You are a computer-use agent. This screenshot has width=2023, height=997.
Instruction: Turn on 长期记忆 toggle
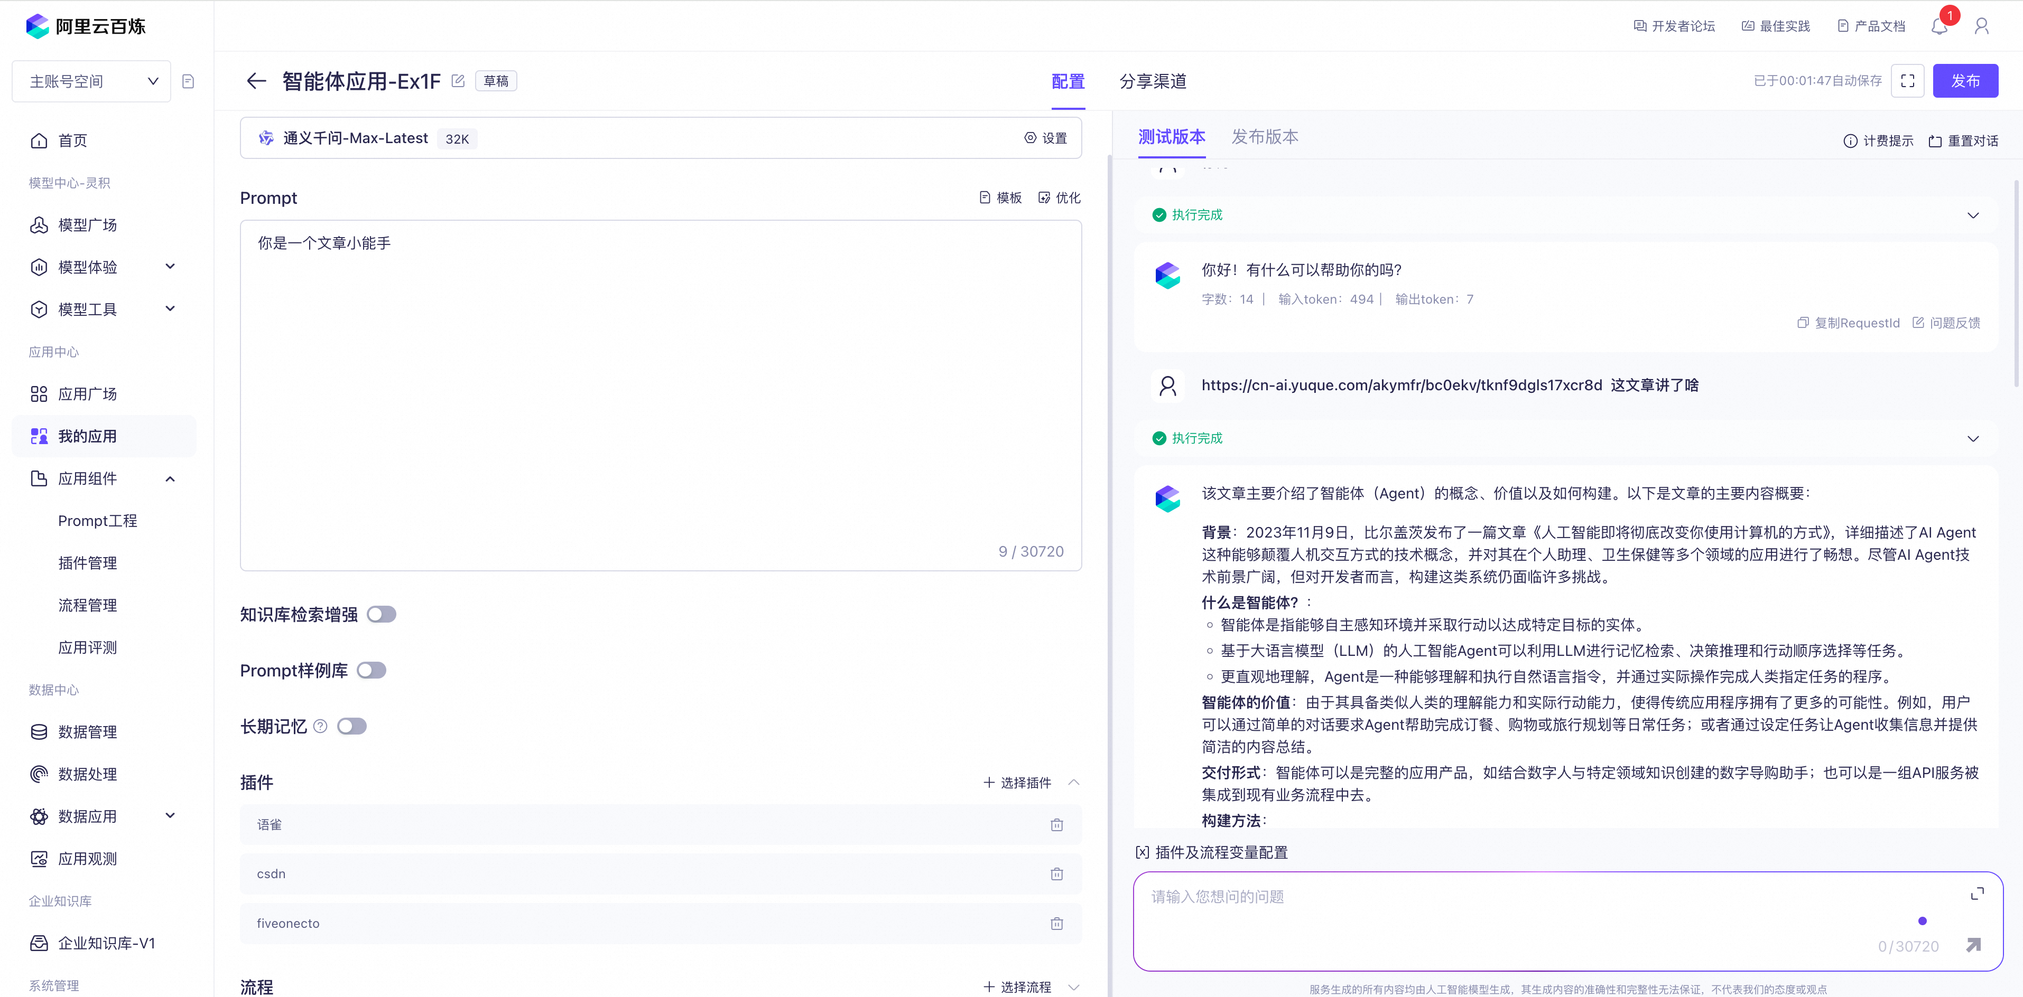[352, 727]
